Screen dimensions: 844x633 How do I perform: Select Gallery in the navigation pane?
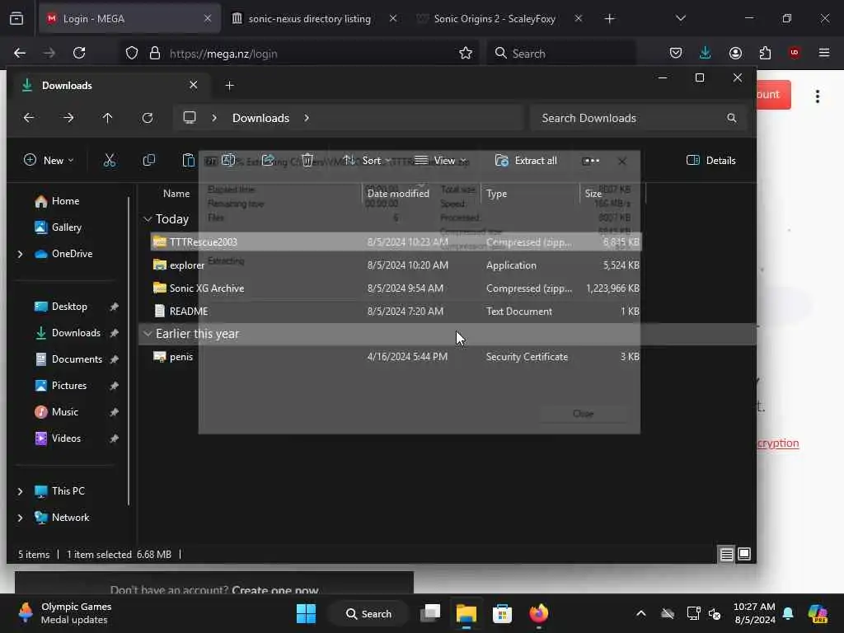click(66, 227)
